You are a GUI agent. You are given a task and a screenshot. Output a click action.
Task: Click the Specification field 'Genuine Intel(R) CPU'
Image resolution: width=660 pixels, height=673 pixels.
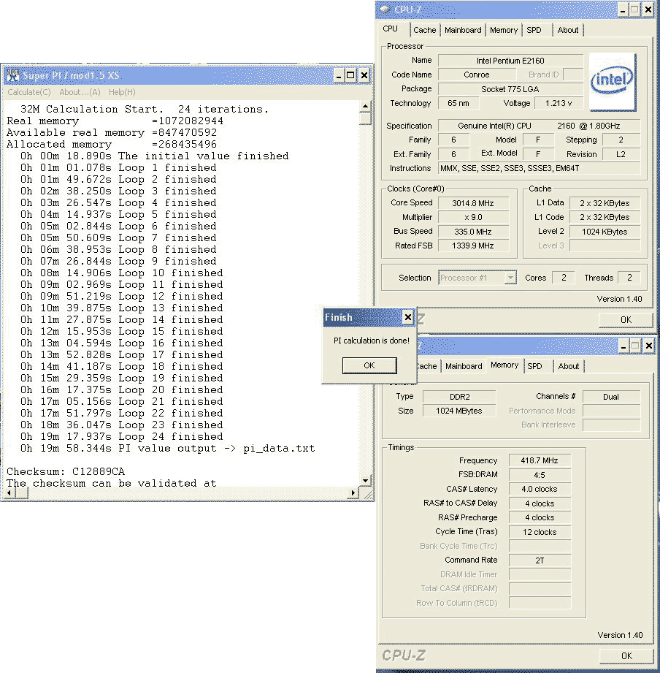pos(540,126)
